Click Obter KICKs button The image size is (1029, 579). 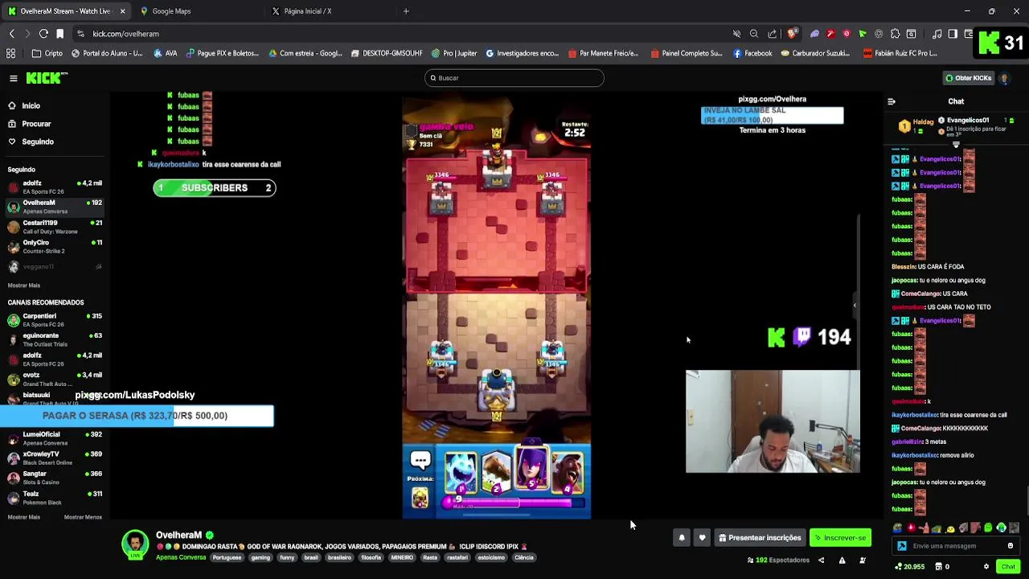[x=969, y=78]
